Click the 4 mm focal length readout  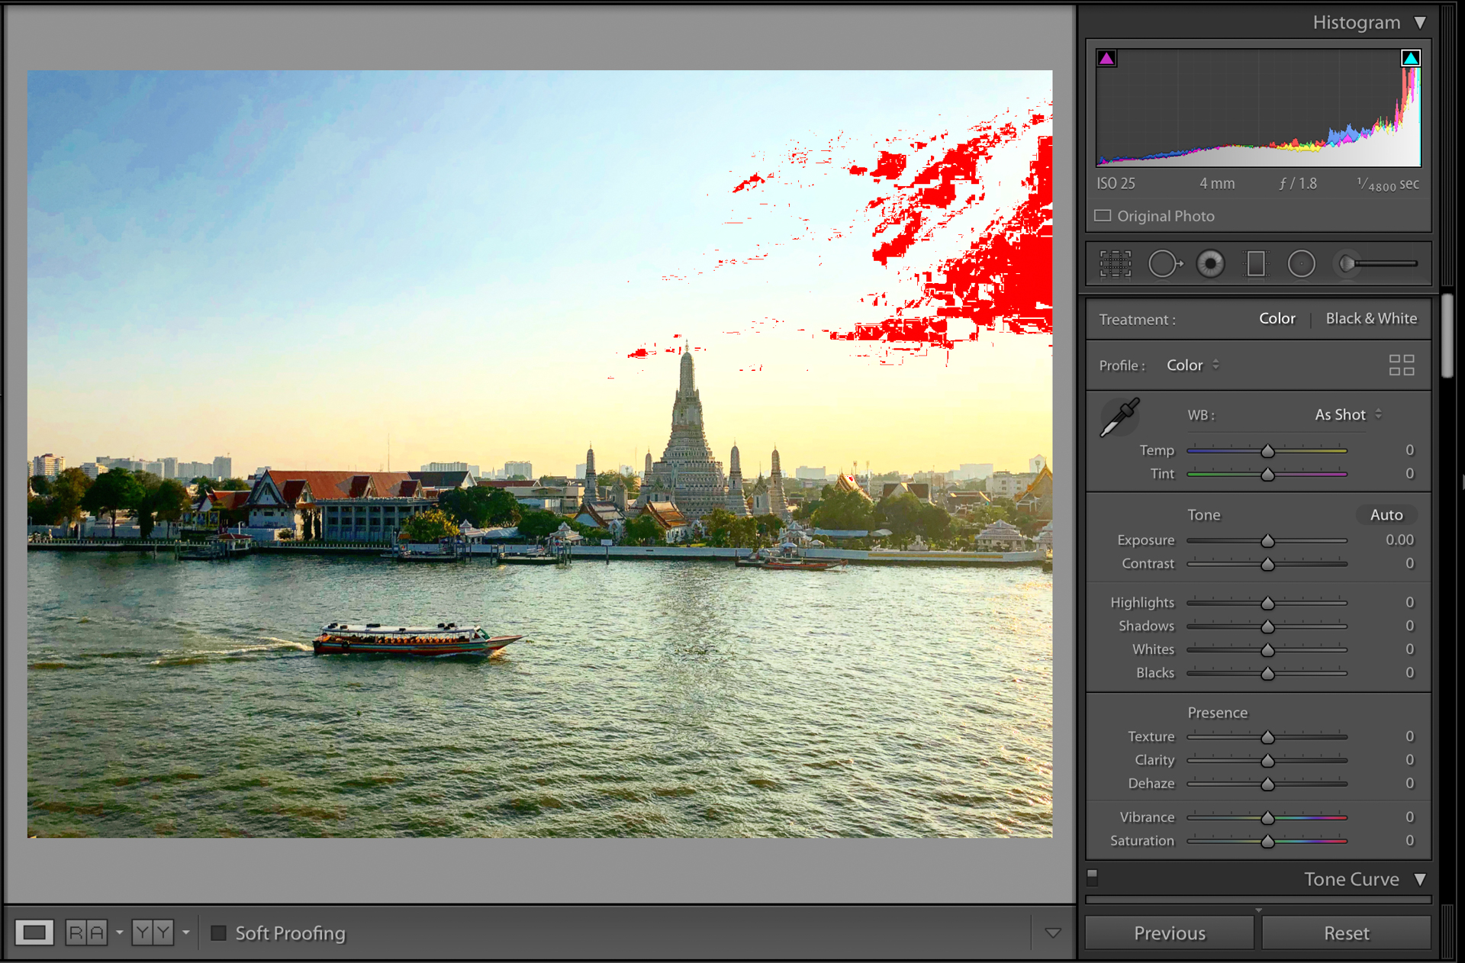[x=1217, y=184]
